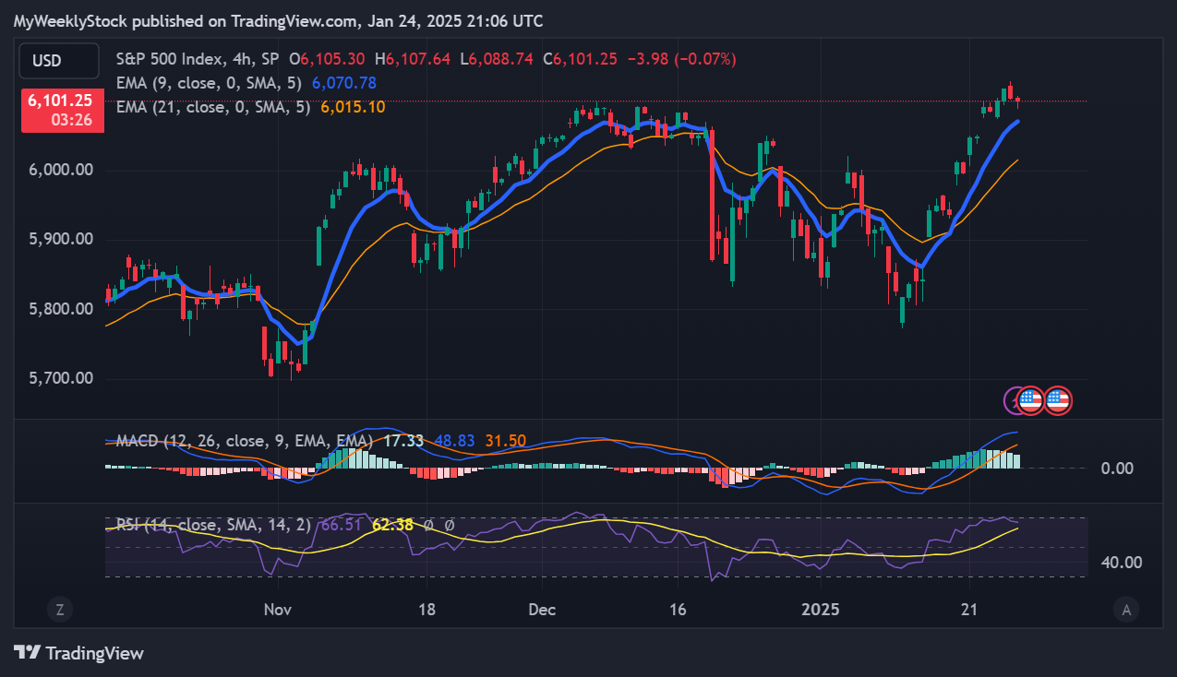Image resolution: width=1177 pixels, height=677 pixels.
Task: Click the Z timezone button
Action: click(59, 609)
